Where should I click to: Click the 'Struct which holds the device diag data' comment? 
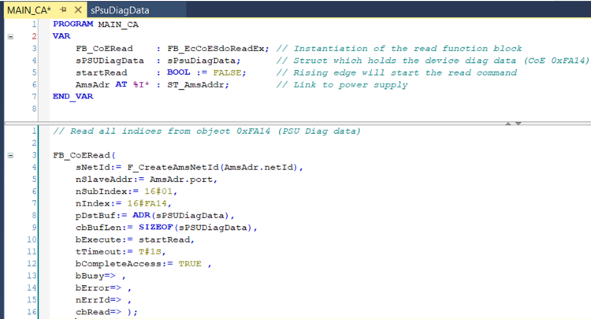[x=433, y=61]
